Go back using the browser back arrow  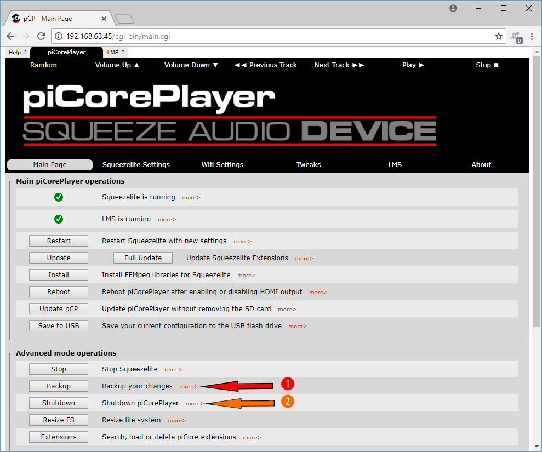click(x=10, y=36)
